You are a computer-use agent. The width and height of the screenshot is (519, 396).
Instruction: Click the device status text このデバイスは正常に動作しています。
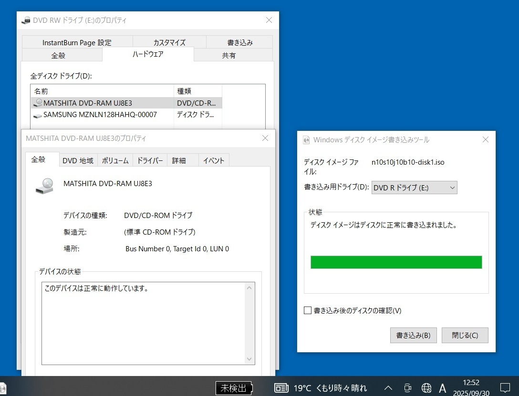pyautogui.click(x=97, y=288)
